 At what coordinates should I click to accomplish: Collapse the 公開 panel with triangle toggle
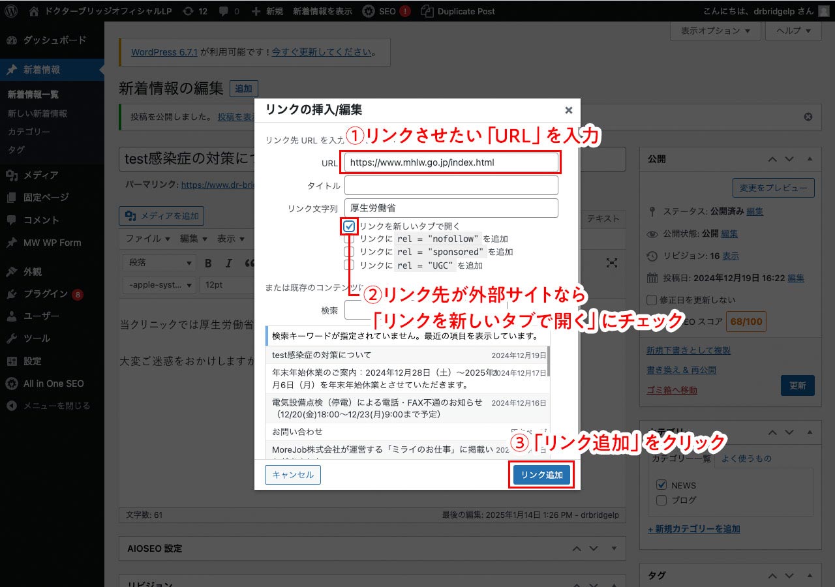coord(810,159)
